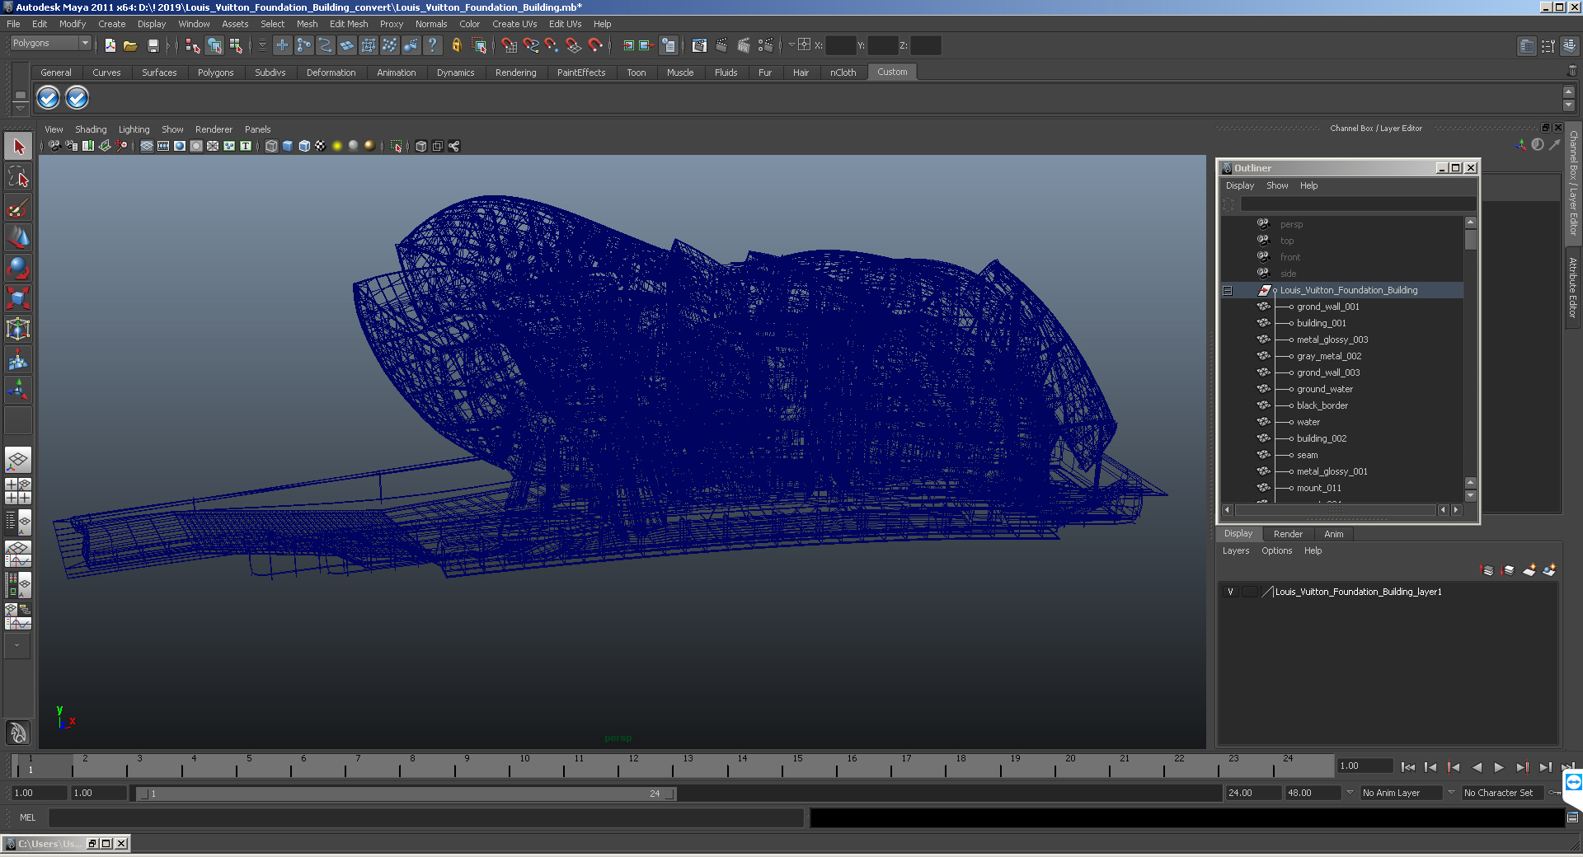1583x857 pixels.
Task: Click move layer up icon in Layer Editor
Action: click(x=1487, y=570)
